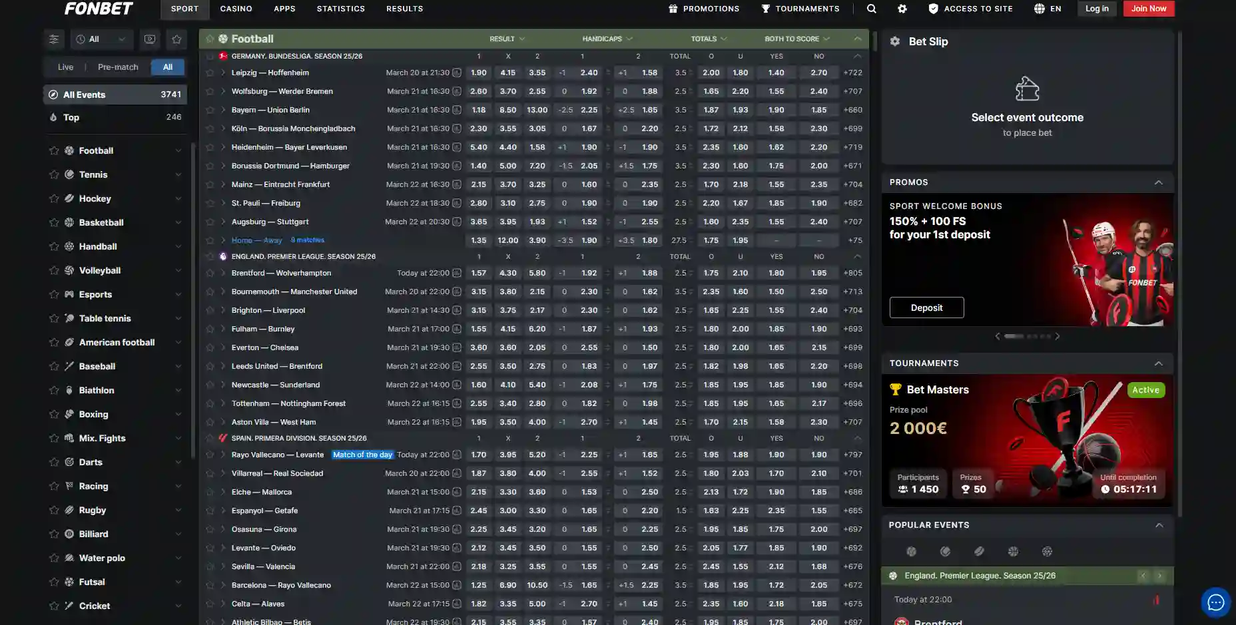The image size is (1236, 625).
Task: Click Tournaments trophy icon in header
Action: (766, 9)
